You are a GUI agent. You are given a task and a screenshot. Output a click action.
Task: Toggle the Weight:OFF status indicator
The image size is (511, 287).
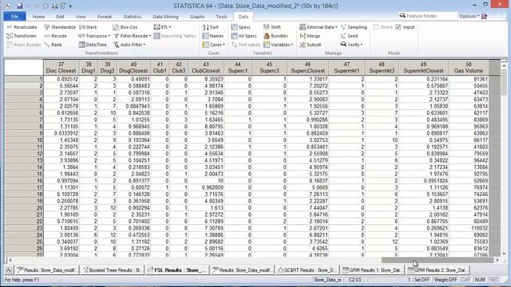446,280
